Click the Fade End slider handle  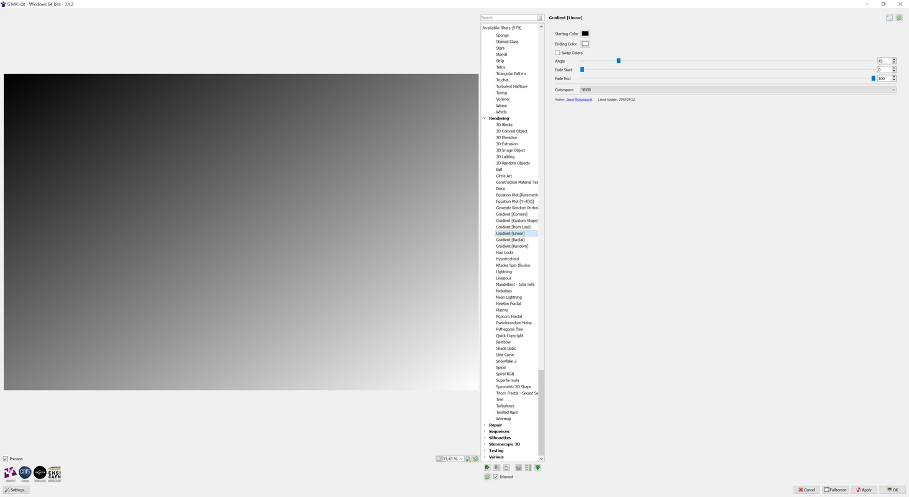(x=873, y=78)
